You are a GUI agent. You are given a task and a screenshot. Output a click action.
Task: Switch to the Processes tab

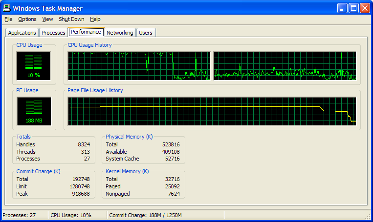[53, 33]
